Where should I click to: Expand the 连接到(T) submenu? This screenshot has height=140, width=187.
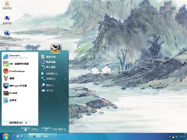[53, 79]
